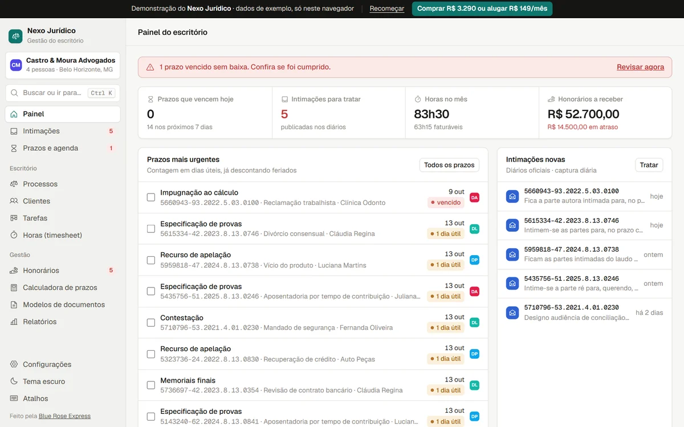Click the R$ 14.500,00 em atraso text
Image resolution: width=684 pixels, height=427 pixels.
583,127
